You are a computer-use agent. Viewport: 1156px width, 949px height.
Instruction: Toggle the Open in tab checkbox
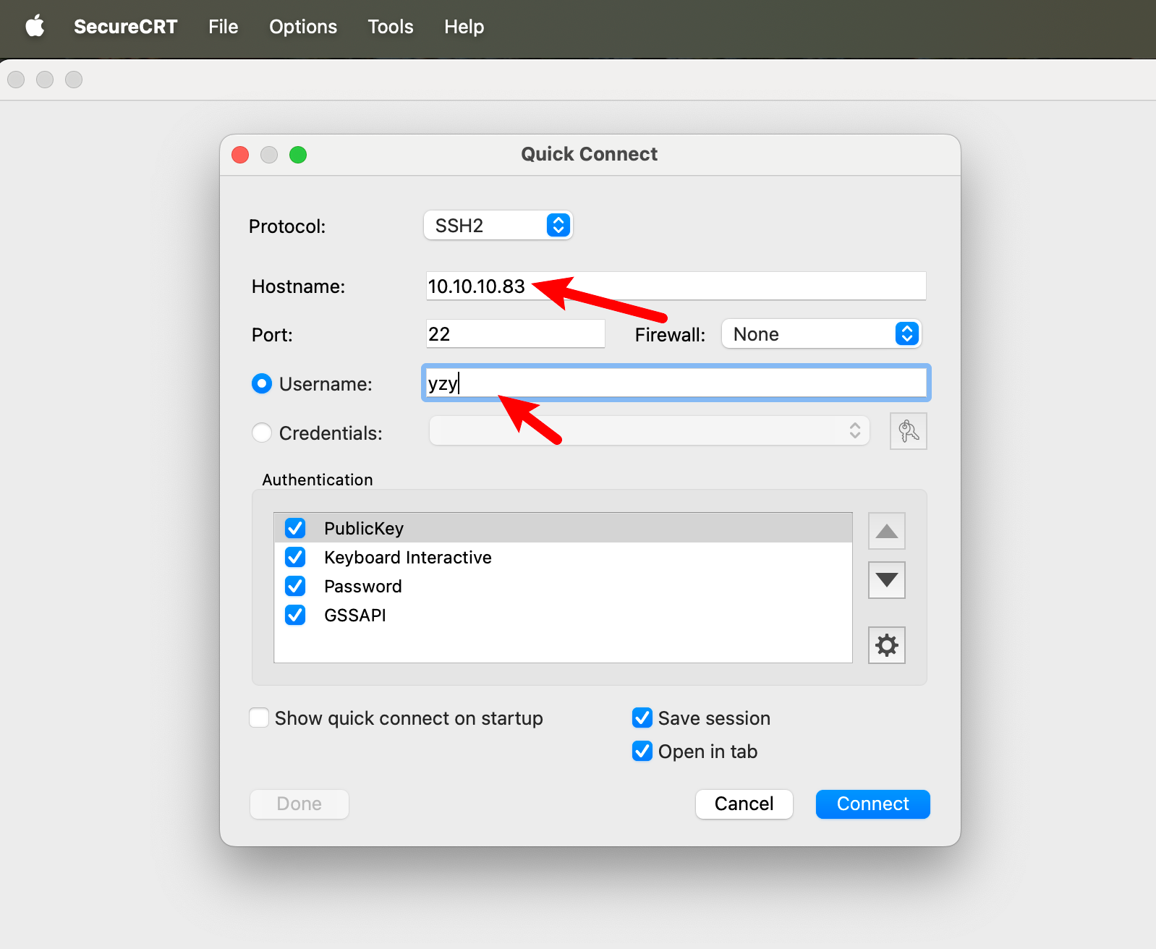pos(642,751)
